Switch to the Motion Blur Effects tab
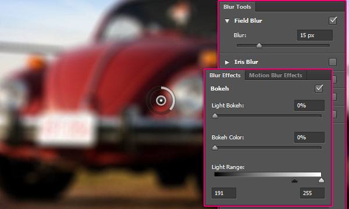The width and height of the screenshot is (349, 209). tap(276, 75)
